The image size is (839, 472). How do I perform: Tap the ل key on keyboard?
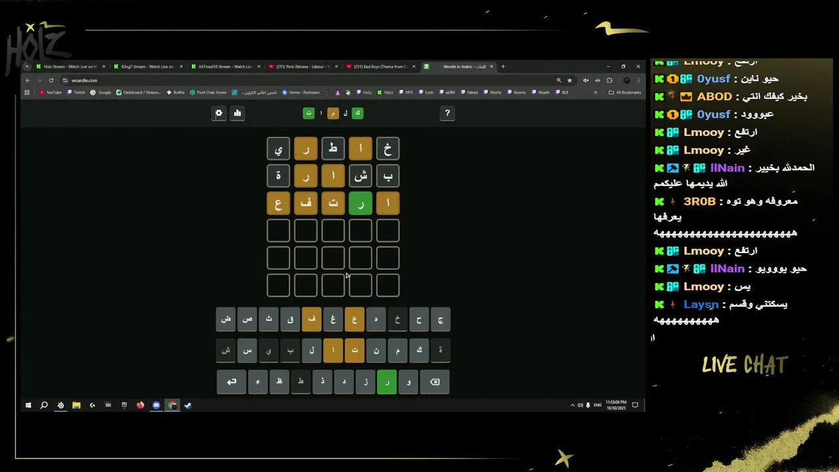point(311,350)
